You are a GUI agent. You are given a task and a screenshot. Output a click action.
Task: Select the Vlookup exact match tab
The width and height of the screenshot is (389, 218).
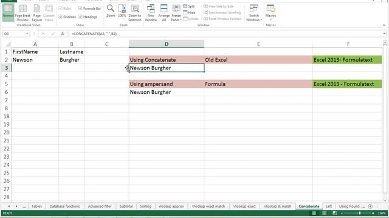pos(208,206)
